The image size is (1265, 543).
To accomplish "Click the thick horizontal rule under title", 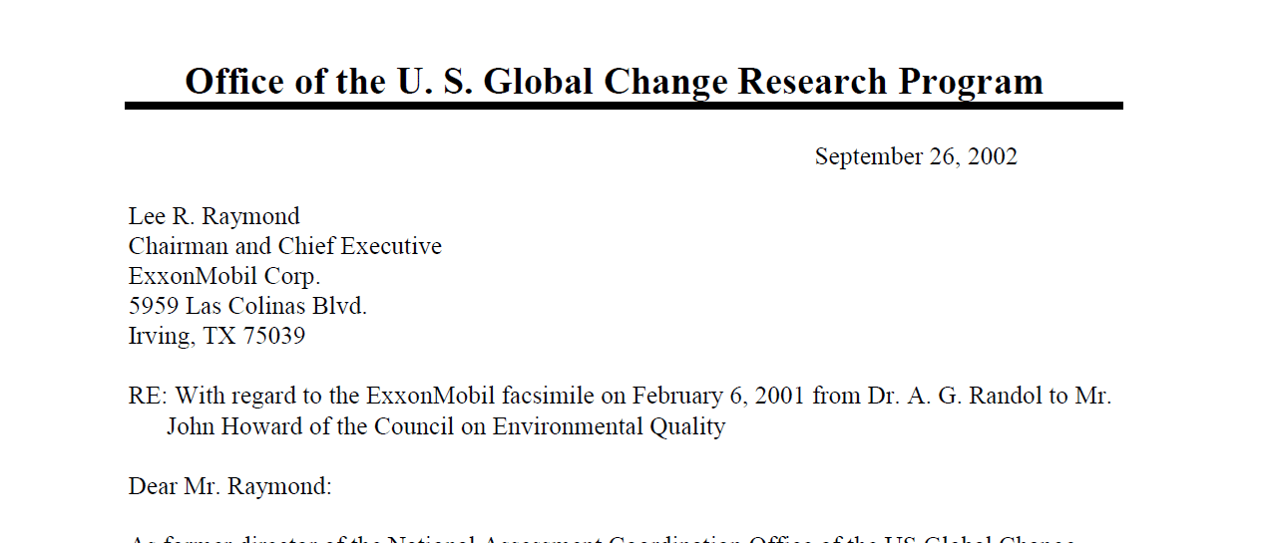I will pyautogui.click(x=624, y=105).
